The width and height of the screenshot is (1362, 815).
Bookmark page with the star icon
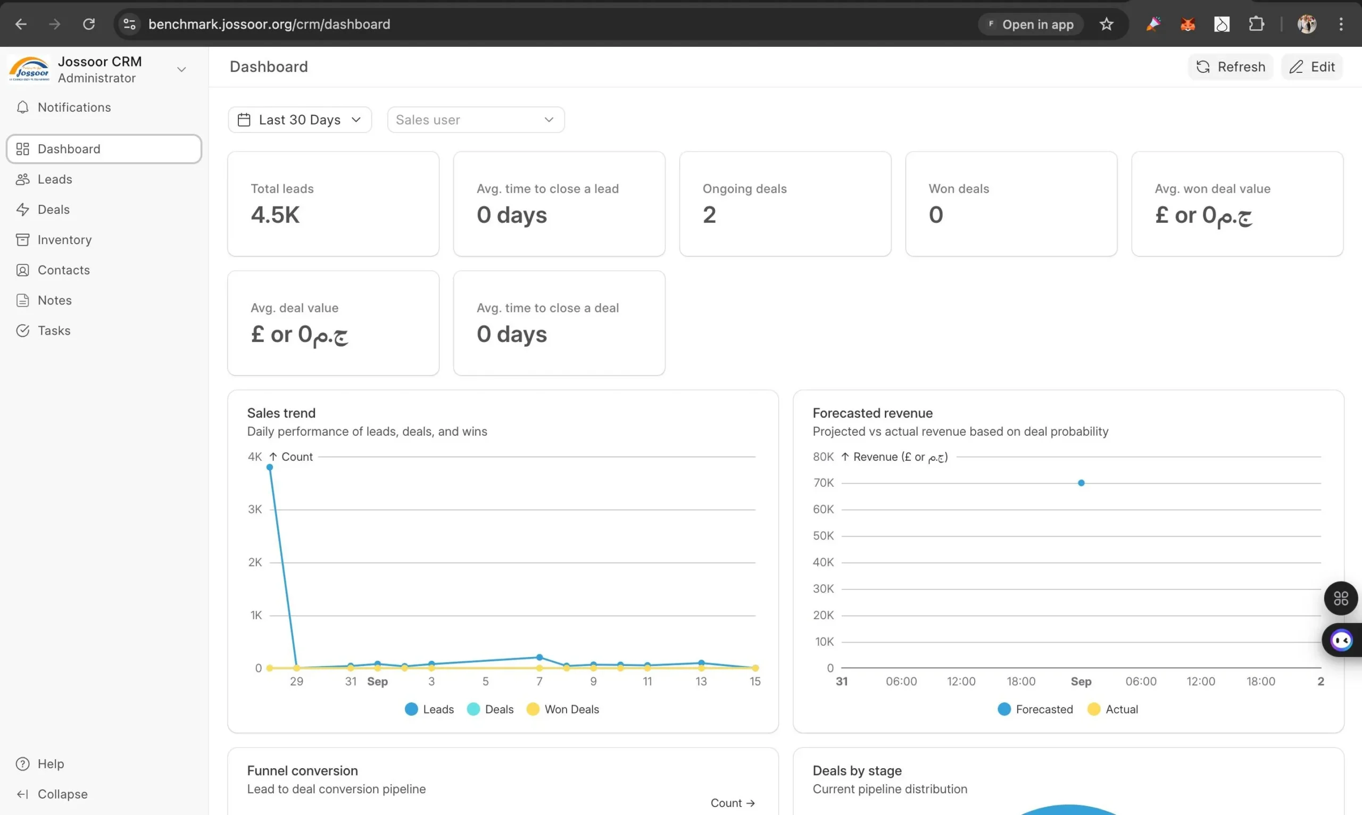tap(1106, 24)
